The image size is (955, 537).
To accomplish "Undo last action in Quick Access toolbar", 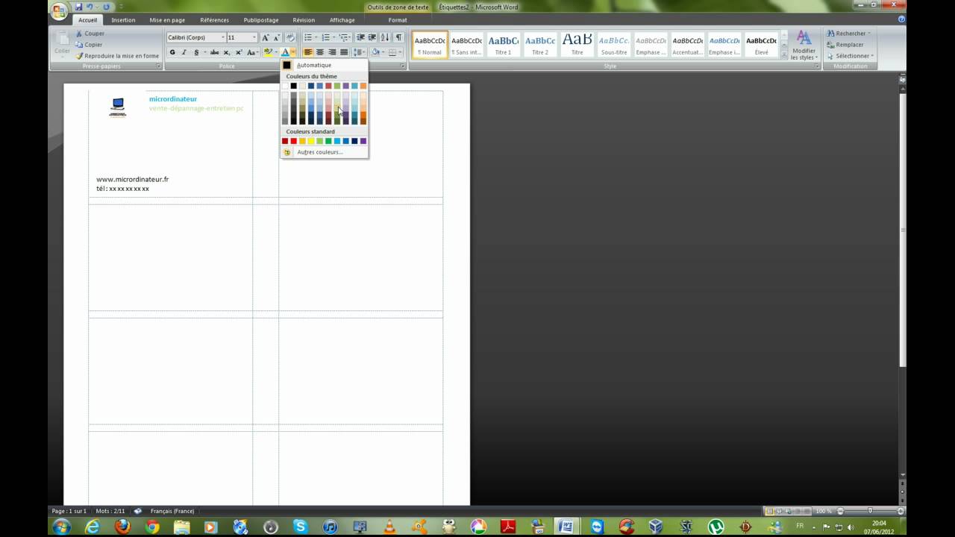I will [90, 7].
